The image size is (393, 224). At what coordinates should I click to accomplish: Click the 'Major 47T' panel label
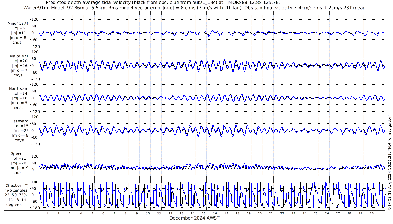(x=19, y=56)
